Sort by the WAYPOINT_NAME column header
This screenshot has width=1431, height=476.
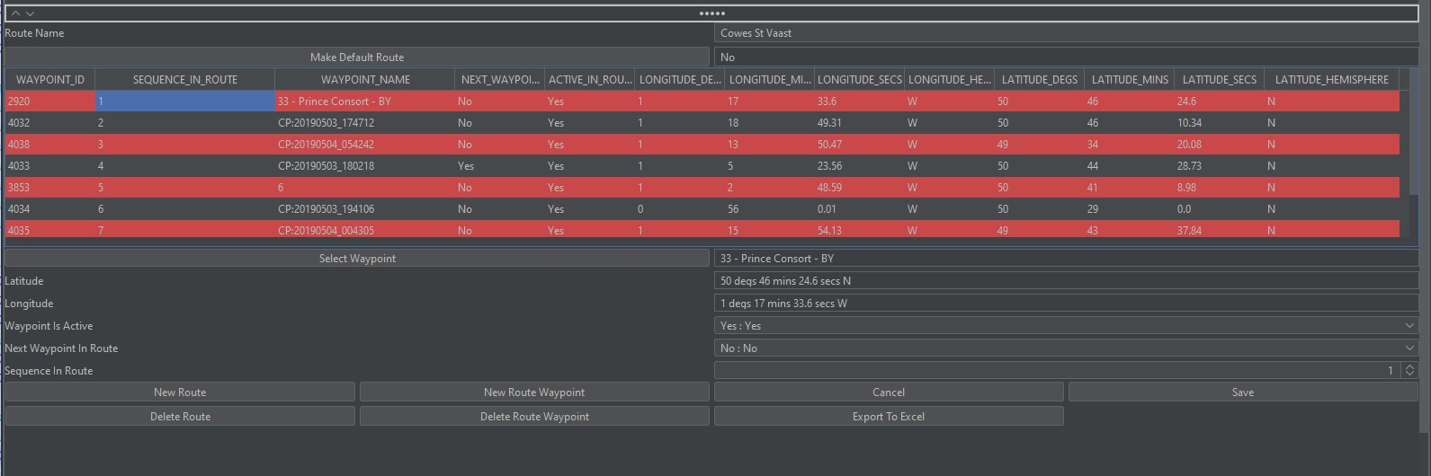pyautogui.click(x=365, y=80)
